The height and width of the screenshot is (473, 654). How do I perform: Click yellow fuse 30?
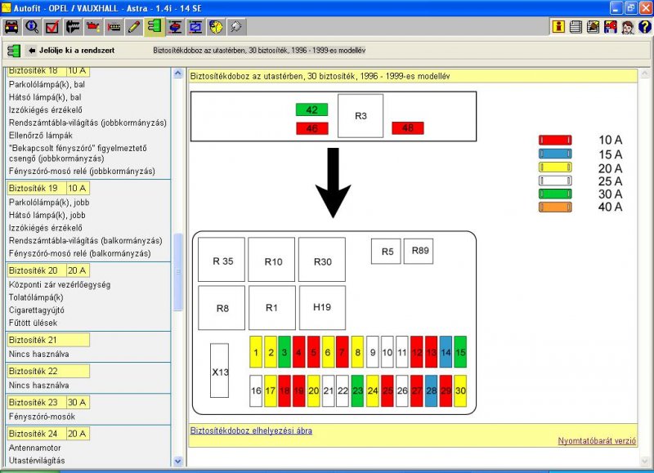point(460,391)
